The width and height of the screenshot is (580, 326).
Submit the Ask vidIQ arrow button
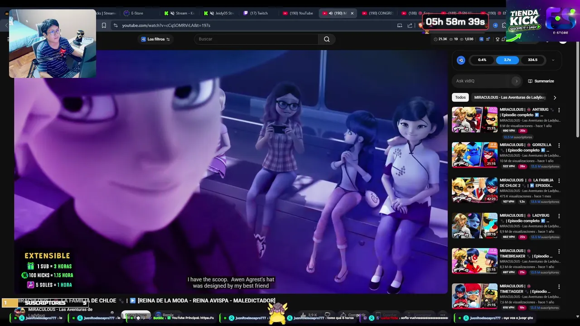pos(516,81)
